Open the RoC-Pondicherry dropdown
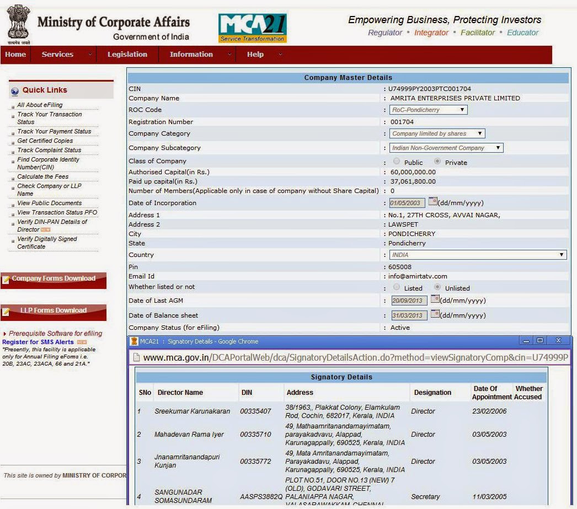This screenshot has width=577, height=509. click(x=428, y=110)
